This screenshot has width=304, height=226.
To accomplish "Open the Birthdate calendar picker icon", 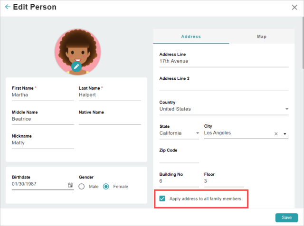I will pyautogui.click(x=70, y=185).
